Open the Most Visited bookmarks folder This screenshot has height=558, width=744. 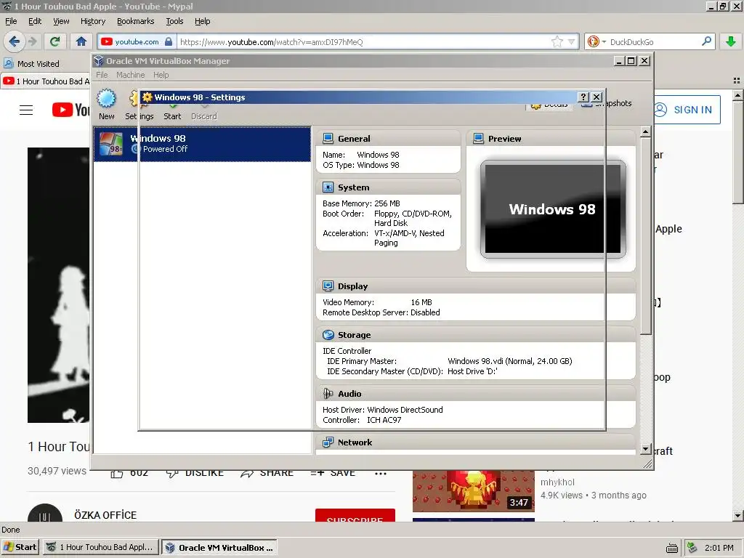[x=32, y=64]
